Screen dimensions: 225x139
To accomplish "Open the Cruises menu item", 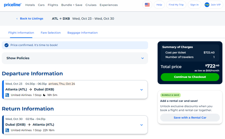I will 91,5.
